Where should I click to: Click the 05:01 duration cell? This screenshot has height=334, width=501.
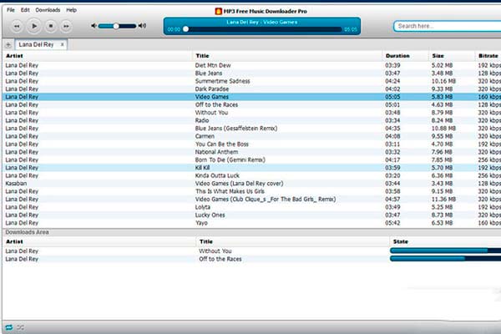click(392, 104)
